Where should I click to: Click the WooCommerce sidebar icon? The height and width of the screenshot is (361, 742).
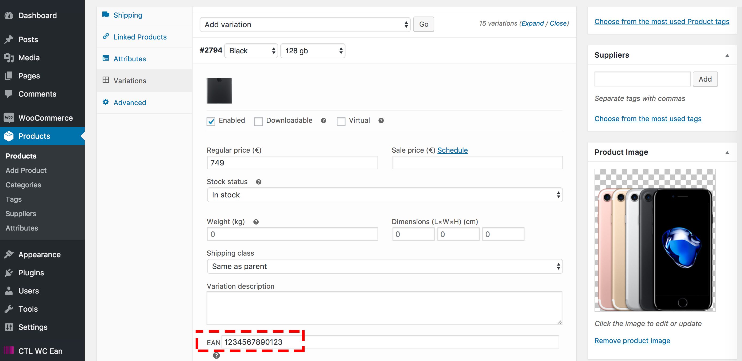9,118
